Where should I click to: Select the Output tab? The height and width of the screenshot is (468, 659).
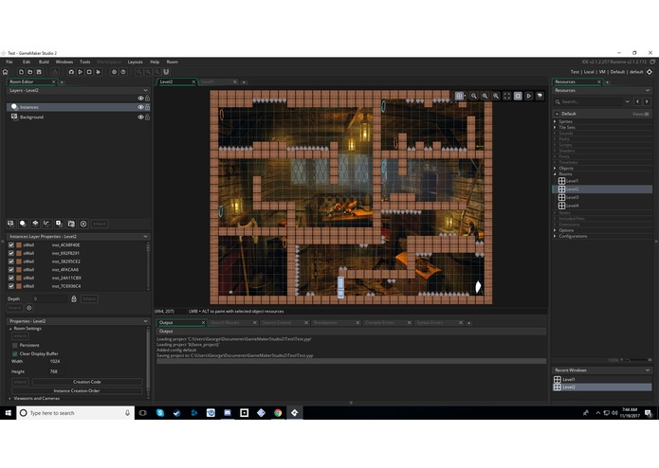tap(180, 322)
